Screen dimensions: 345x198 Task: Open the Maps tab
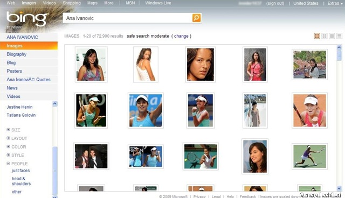(92, 3)
